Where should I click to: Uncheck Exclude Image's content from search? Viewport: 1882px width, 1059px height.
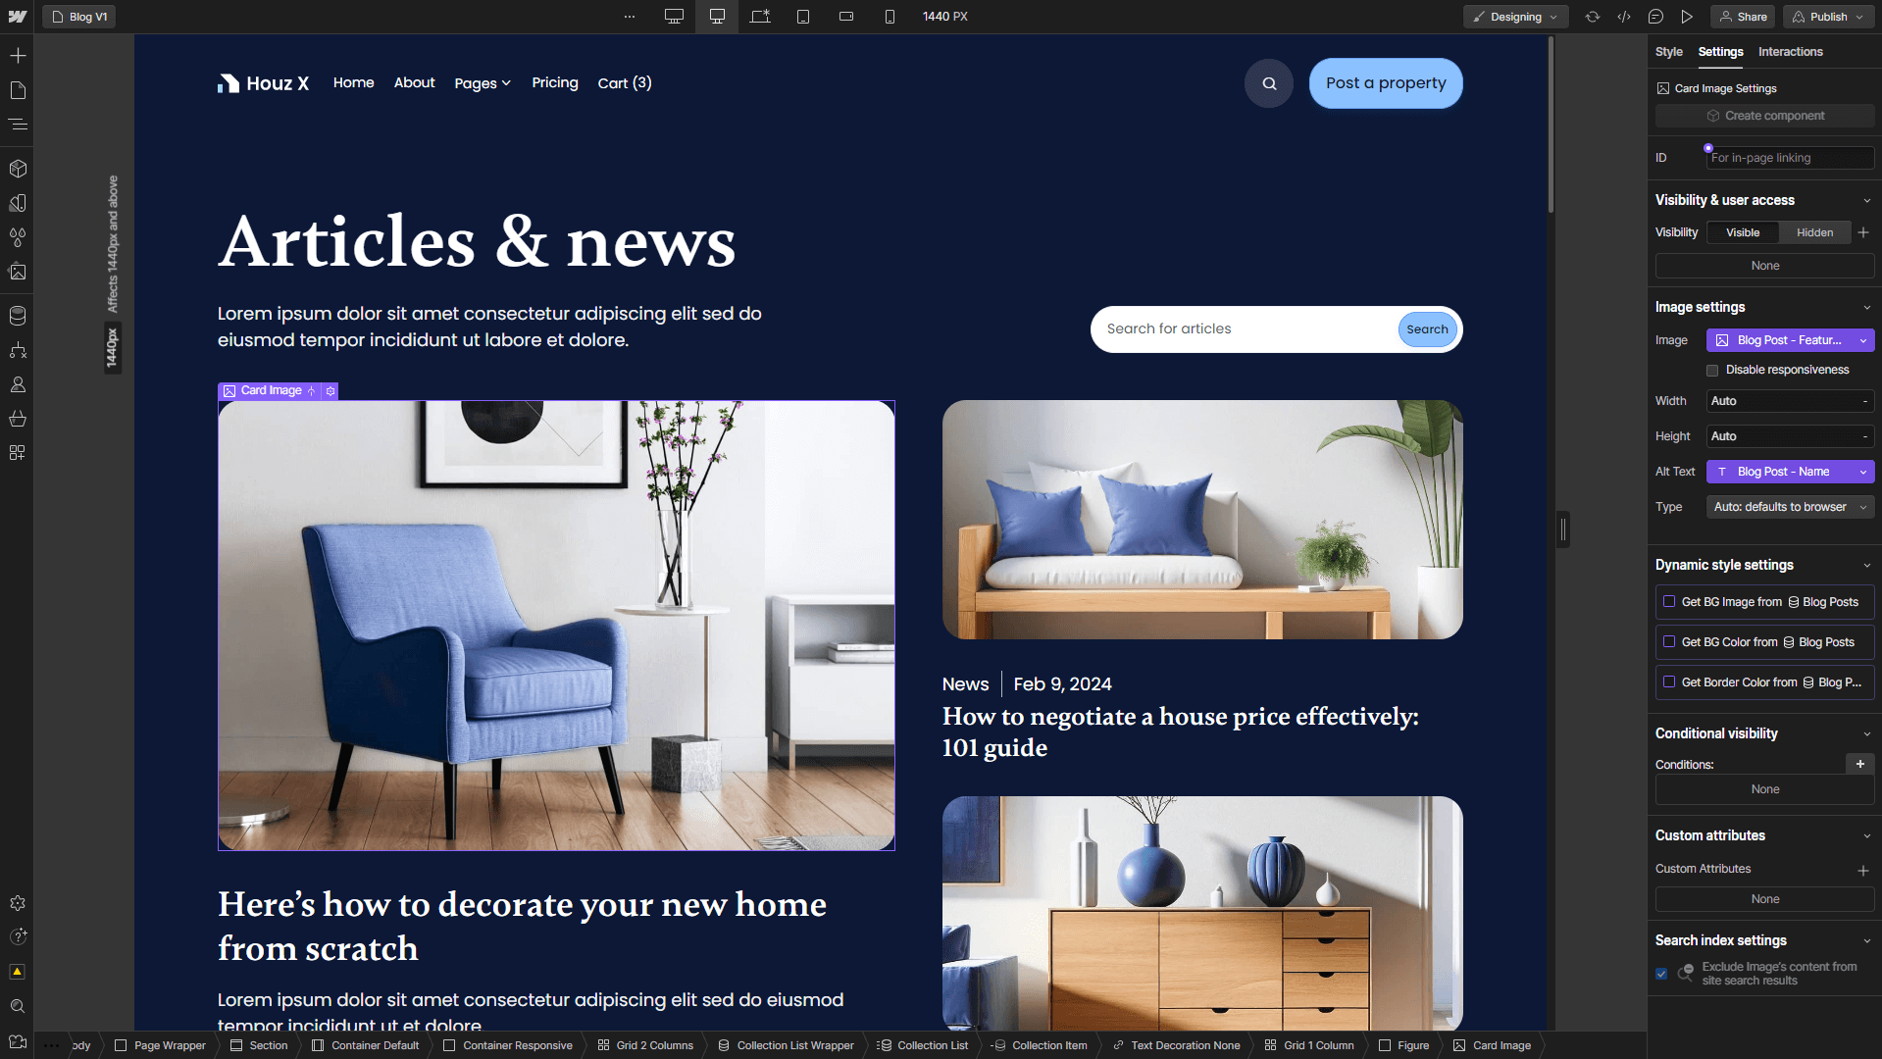click(1661, 974)
